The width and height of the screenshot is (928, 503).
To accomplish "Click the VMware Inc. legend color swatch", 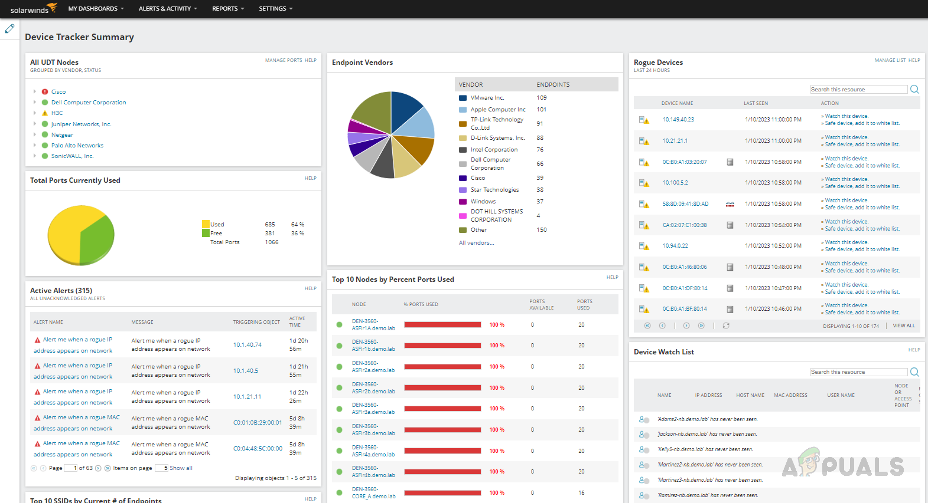I will (463, 98).
